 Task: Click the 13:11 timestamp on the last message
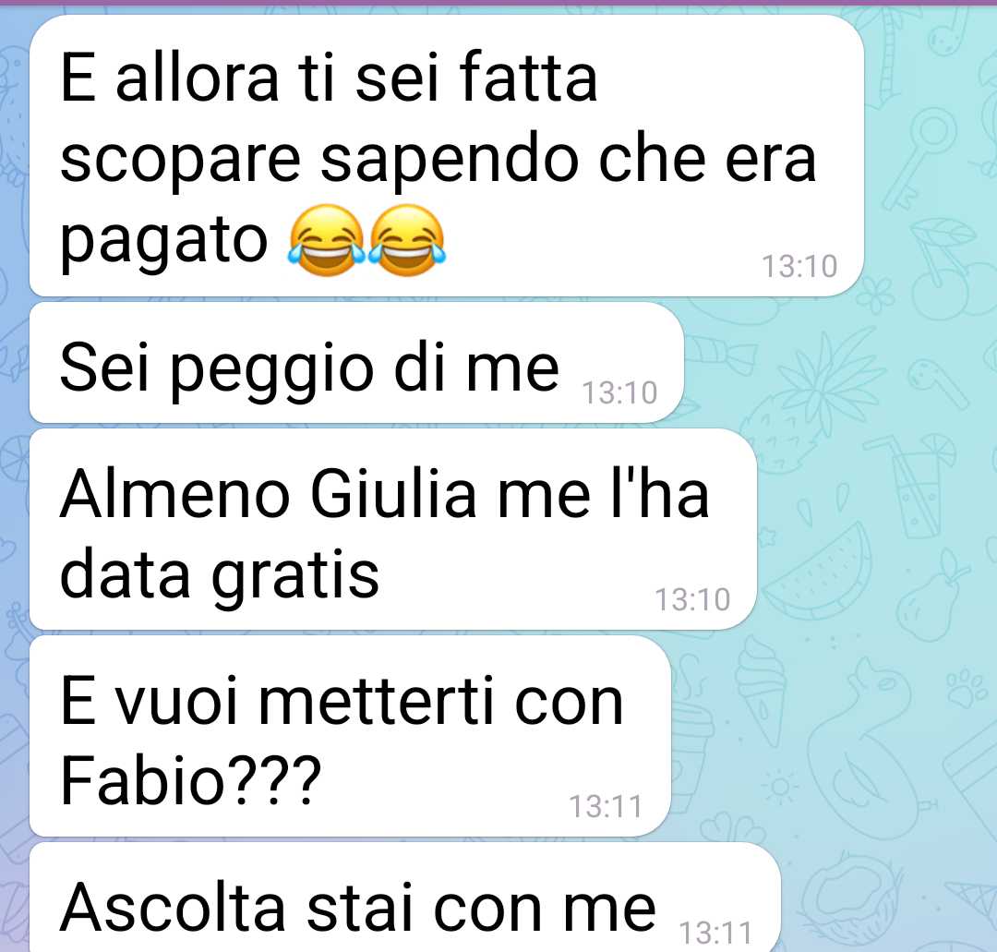pos(716,934)
